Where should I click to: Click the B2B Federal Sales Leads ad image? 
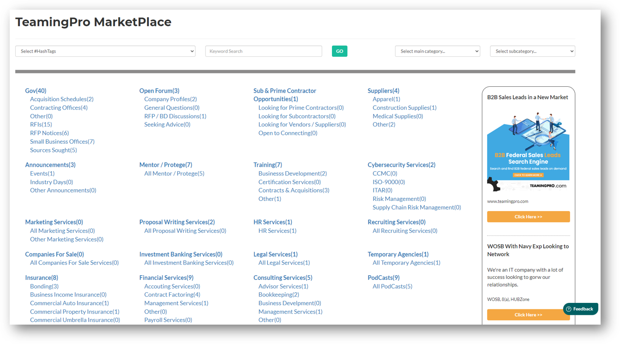[528, 151]
